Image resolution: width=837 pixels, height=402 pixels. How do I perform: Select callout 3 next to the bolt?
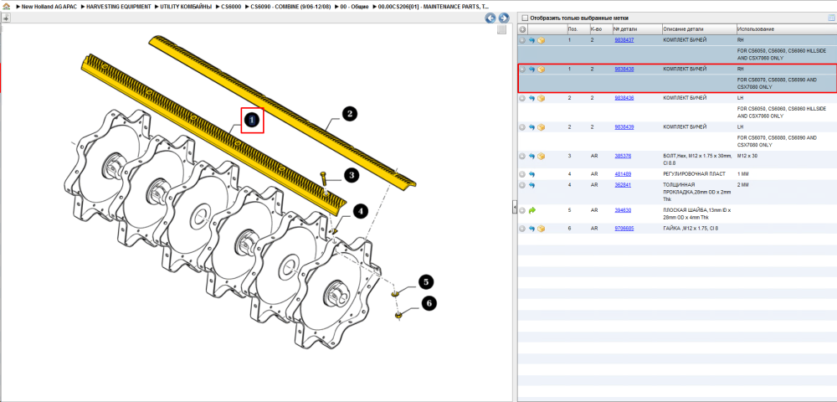point(352,175)
